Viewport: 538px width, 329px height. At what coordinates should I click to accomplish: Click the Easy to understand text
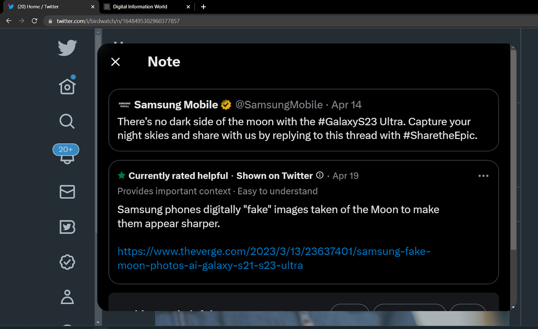click(x=277, y=191)
